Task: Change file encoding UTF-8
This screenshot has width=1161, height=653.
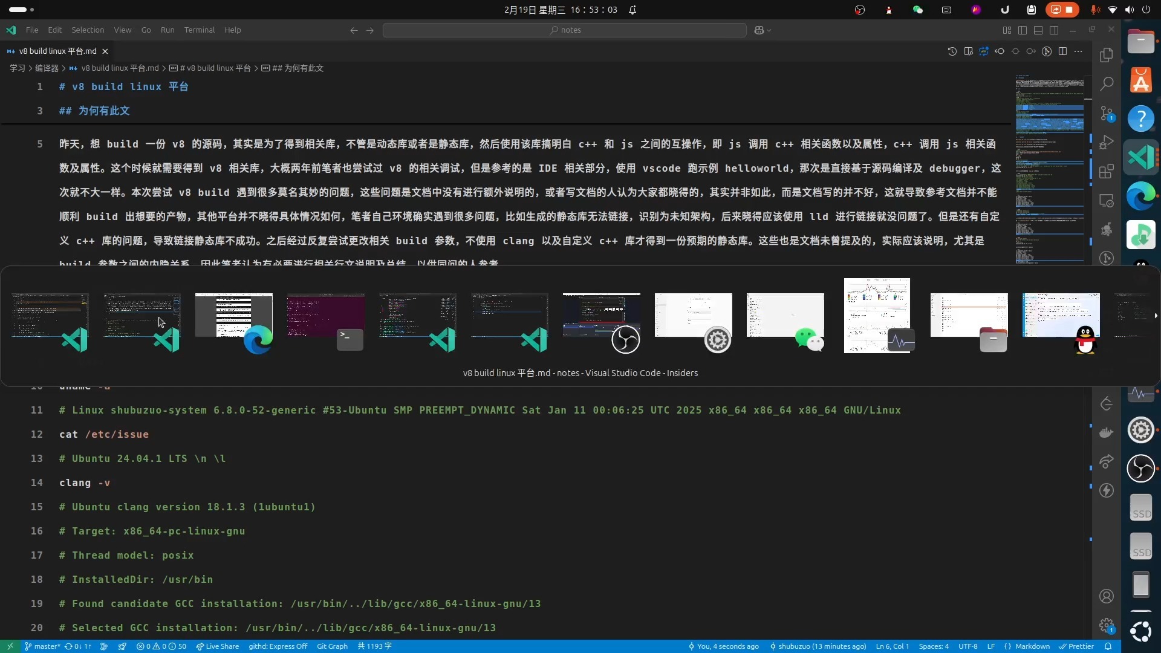Action: [x=968, y=646]
